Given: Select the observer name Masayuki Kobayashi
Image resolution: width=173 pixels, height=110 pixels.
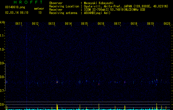Looking at the screenshot, I should pos(99,3).
